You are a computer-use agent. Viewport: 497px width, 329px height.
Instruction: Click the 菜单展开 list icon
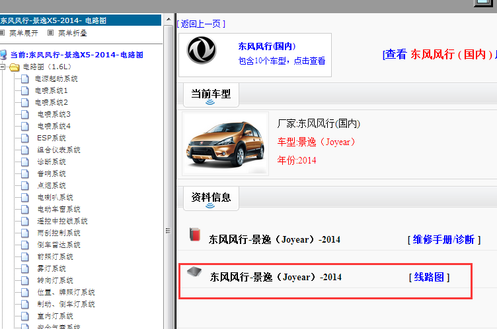click(2, 32)
